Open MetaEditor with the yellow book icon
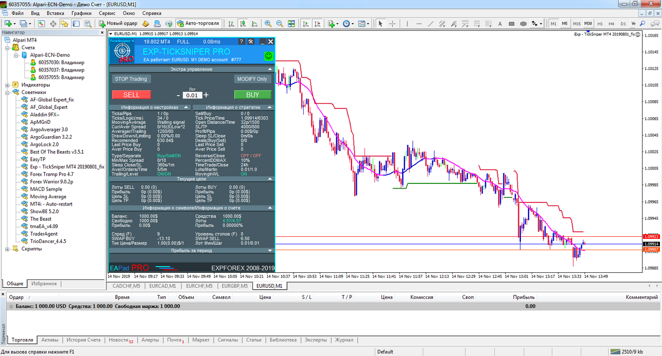The width and height of the screenshot is (662, 356). pos(145,24)
